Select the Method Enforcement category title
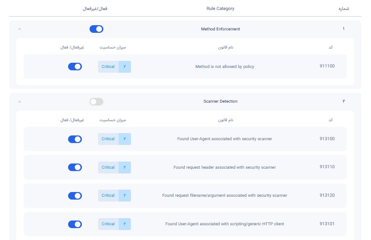Viewport: 371px width, 240px height. tap(221, 29)
